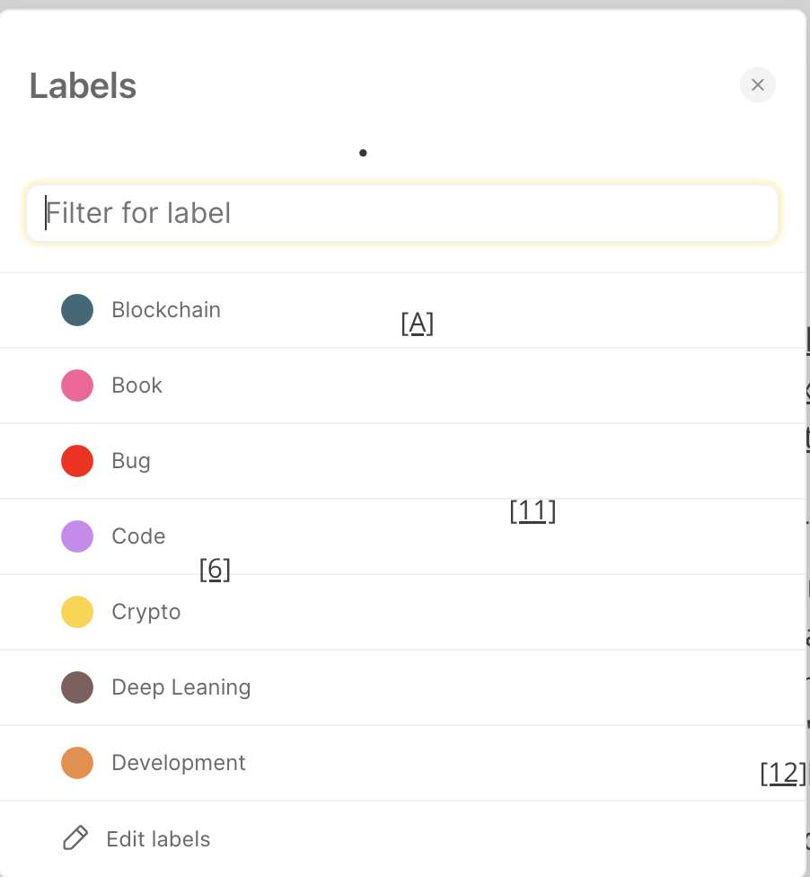The height and width of the screenshot is (877, 810).
Task: Click the X icon in the top corner
Action: coord(757,84)
